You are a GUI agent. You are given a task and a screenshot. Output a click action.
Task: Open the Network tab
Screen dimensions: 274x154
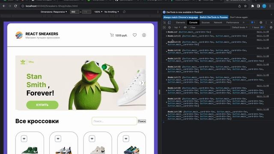tap(218, 23)
